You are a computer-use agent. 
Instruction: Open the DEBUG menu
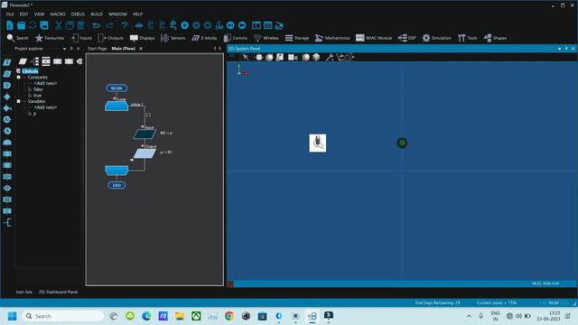click(78, 14)
